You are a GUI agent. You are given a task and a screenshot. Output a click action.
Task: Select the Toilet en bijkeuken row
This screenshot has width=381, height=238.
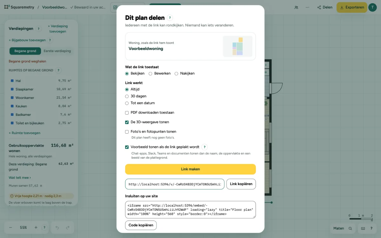pyautogui.click(x=41, y=123)
